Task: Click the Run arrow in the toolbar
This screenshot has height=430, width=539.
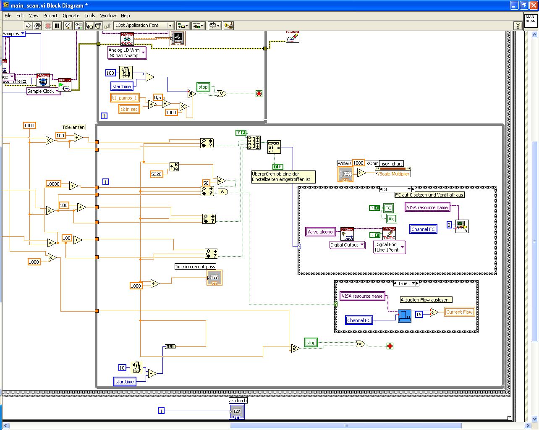Action: pyautogui.click(x=28, y=26)
